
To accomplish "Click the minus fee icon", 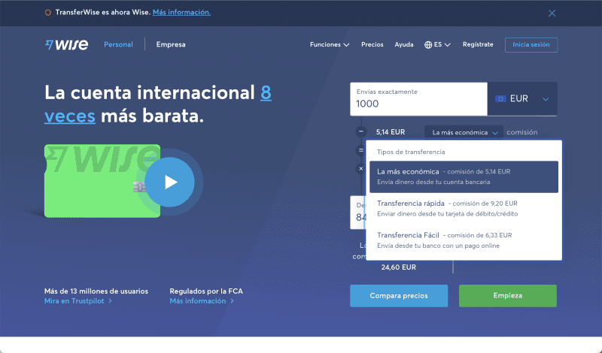I will (x=361, y=132).
